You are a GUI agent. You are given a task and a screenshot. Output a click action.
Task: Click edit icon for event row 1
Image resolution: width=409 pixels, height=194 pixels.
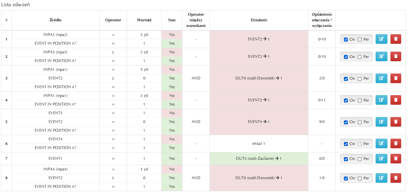(381, 39)
